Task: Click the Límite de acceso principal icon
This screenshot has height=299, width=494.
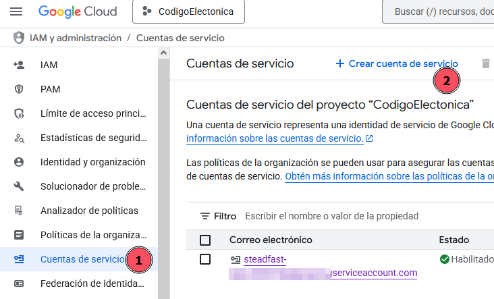Action: click(x=19, y=113)
